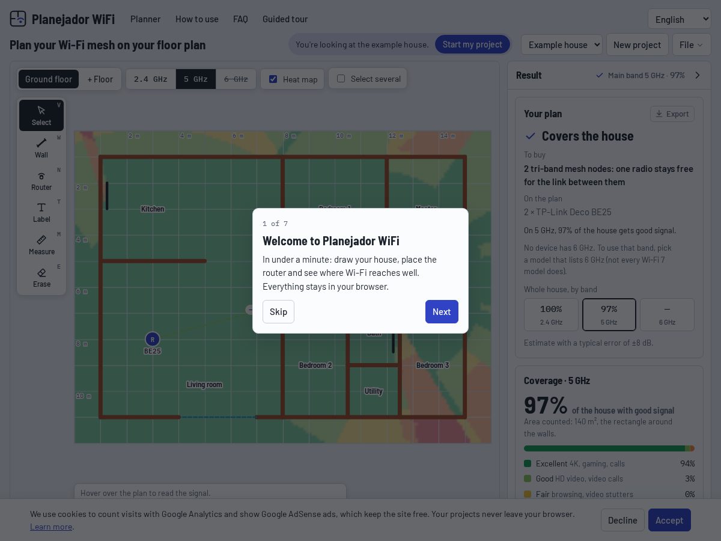The height and width of the screenshot is (541, 721).
Task: Open How to use page
Action: [x=197, y=19]
